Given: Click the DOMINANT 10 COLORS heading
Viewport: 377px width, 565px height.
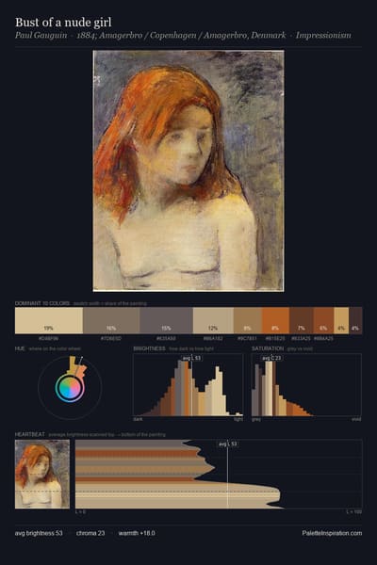Looking at the screenshot, I should click(42, 303).
